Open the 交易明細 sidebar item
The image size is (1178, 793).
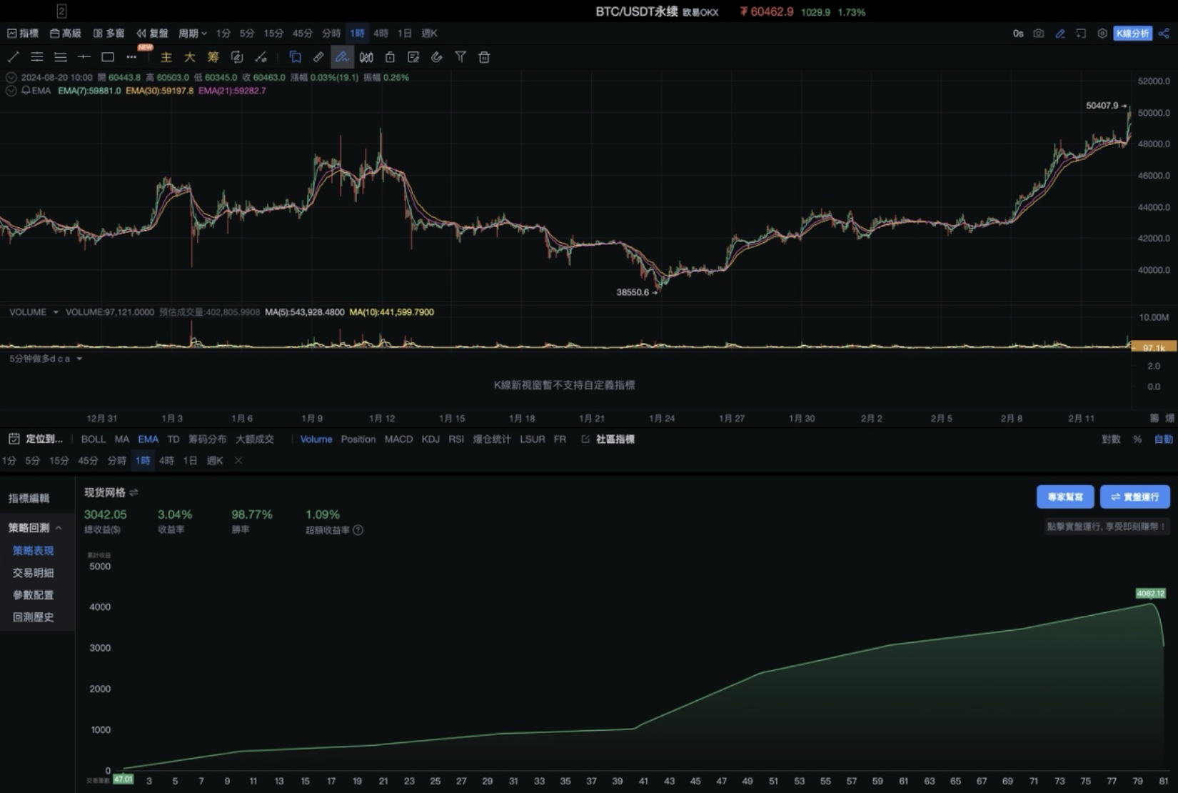(33, 573)
